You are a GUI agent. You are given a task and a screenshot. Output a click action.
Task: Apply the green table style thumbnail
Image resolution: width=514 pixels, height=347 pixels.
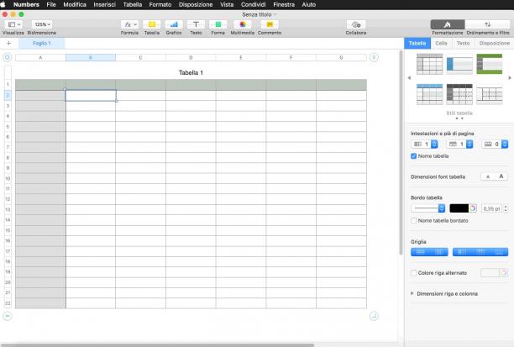490,64
